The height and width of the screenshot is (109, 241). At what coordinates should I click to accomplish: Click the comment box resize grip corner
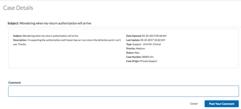click(x=237, y=96)
